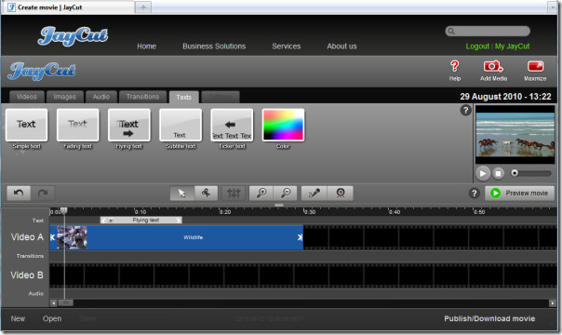The width and height of the screenshot is (562, 335).
Task: Click the Video B track filmstrip
Action: [x=302, y=275]
